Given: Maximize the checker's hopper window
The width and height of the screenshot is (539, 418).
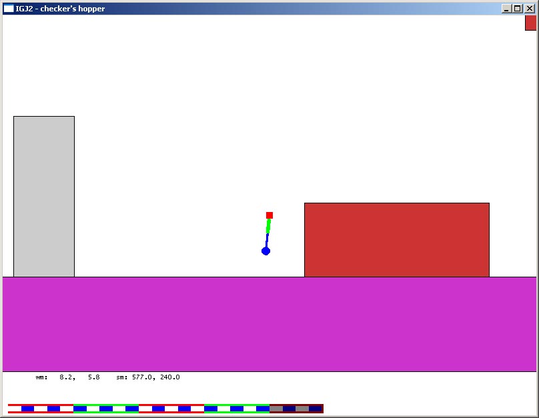Looking at the screenshot, I should [x=518, y=9].
